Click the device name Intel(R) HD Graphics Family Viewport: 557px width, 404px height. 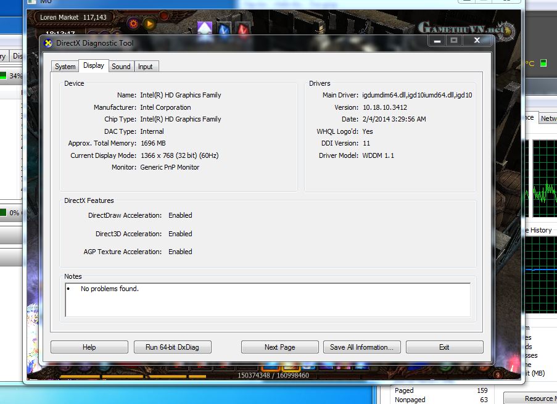pos(181,95)
